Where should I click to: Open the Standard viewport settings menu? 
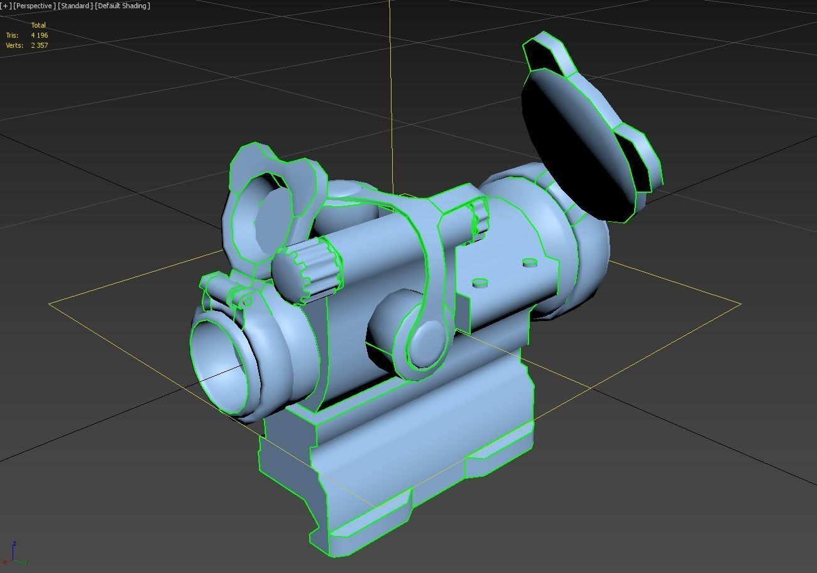click(x=75, y=6)
